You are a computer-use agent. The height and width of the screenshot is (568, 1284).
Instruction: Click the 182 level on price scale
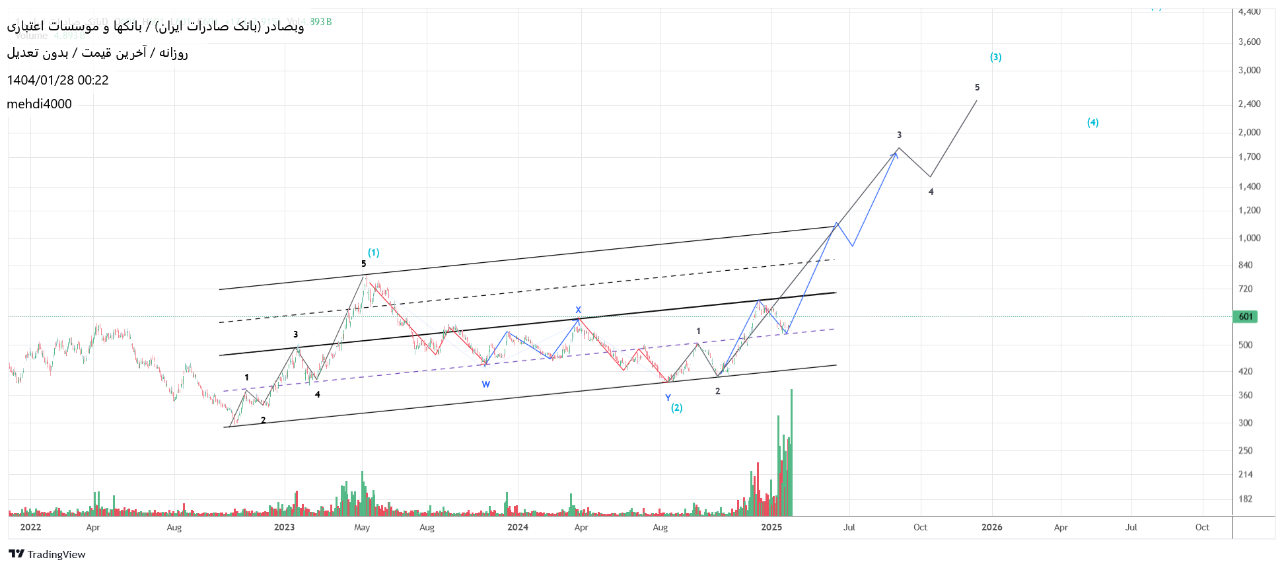(1245, 499)
